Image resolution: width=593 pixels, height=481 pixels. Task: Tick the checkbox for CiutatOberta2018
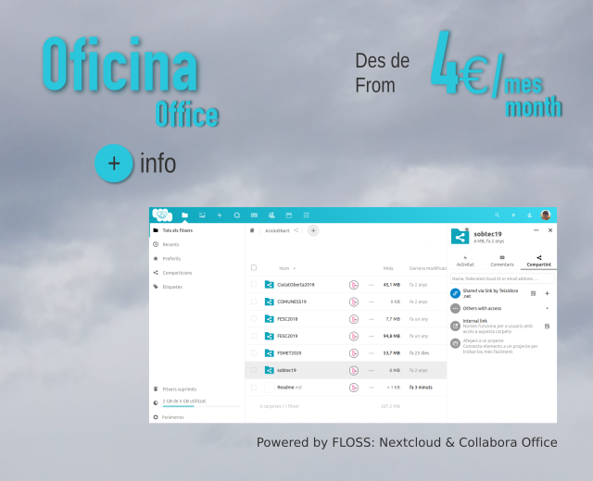(x=254, y=285)
